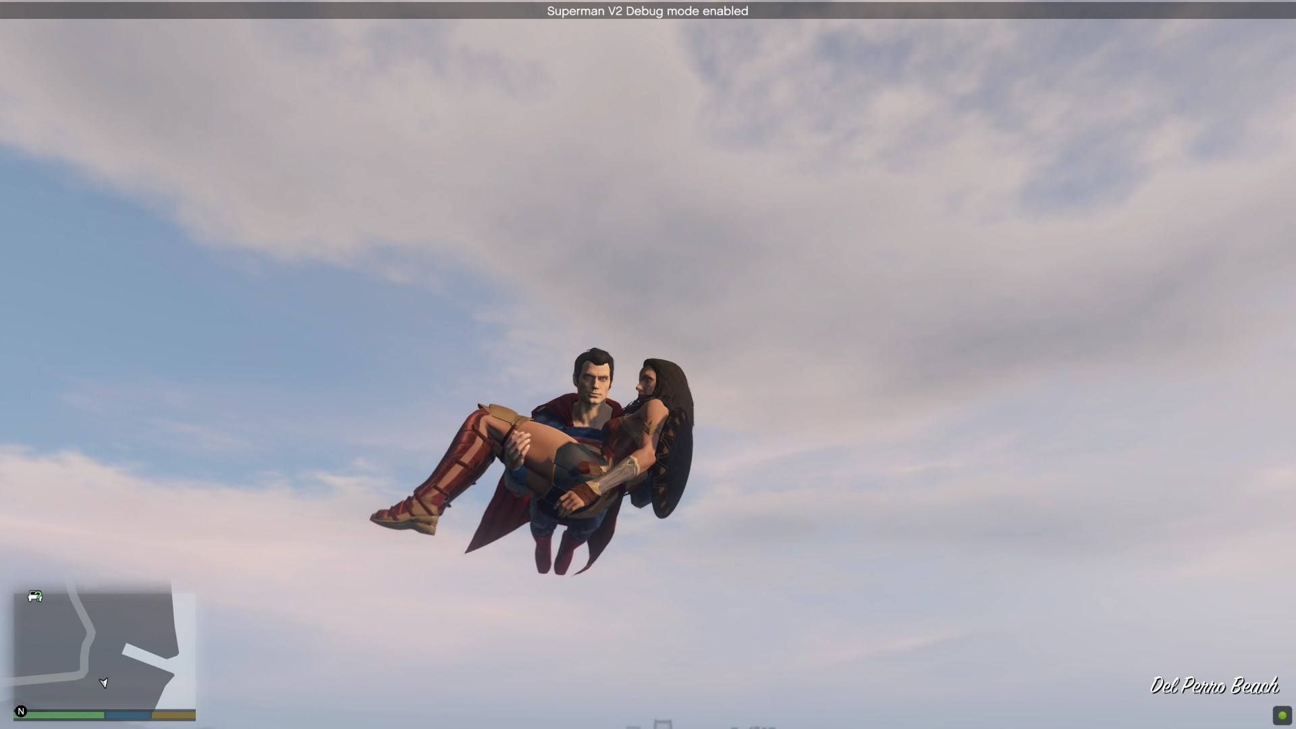Click the player arrow marker on the minimap
The image size is (1296, 729).
tap(104, 683)
